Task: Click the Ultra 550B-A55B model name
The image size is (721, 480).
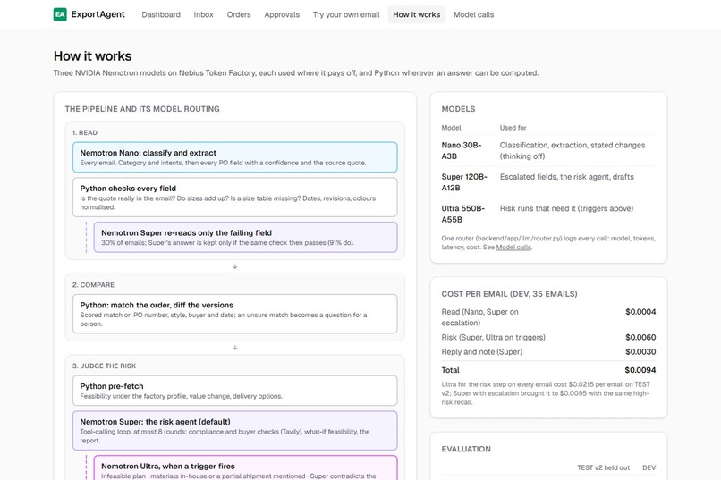Action: (x=463, y=214)
